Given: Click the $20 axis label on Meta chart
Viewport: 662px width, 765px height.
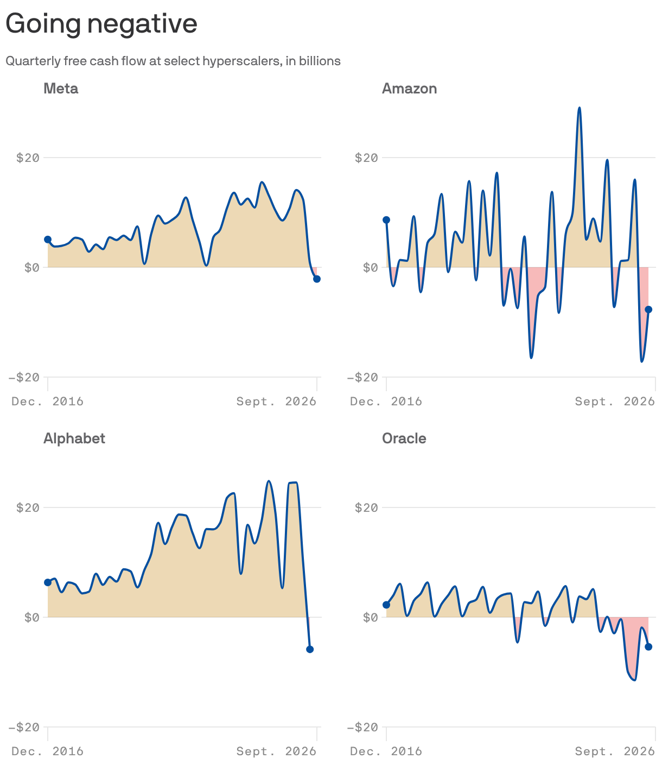Looking at the screenshot, I should [x=28, y=158].
